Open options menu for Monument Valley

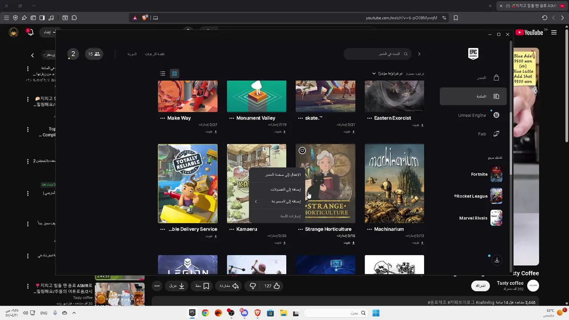[x=232, y=118]
